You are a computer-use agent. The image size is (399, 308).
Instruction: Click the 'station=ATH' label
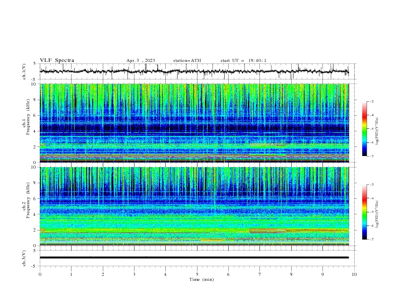(187, 60)
